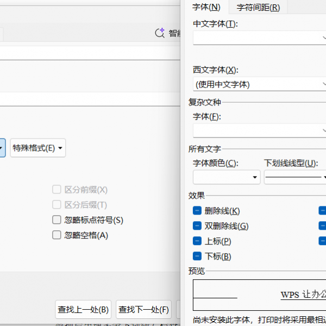This screenshot has height=326, width=326.
Task: Enable the 下标(B) subscript checkbox
Action: click(197, 256)
